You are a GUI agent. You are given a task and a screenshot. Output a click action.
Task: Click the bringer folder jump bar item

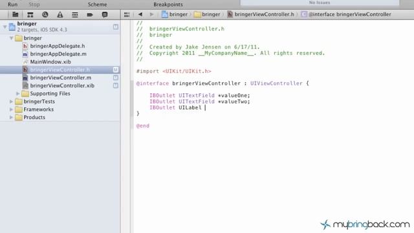[x=207, y=14]
